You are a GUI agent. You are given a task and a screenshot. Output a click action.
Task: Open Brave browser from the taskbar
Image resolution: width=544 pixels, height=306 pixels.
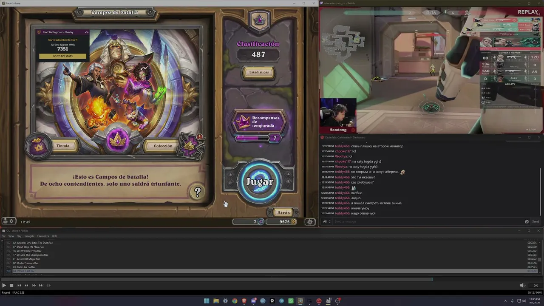coord(244,301)
